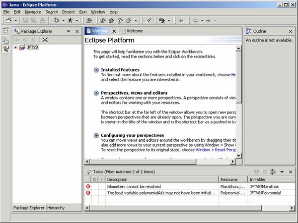Select the second Welcome editor tab

click(134, 31)
